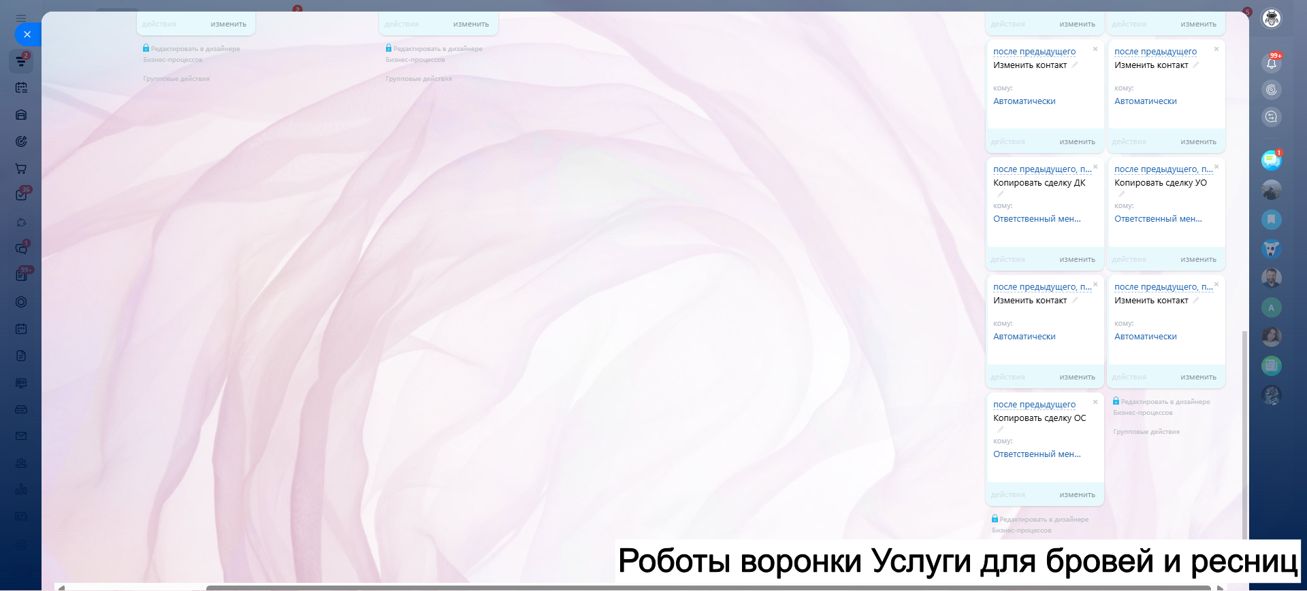The height and width of the screenshot is (591, 1307).
Task: Open the document icon in the left sidebar
Action: [21, 356]
